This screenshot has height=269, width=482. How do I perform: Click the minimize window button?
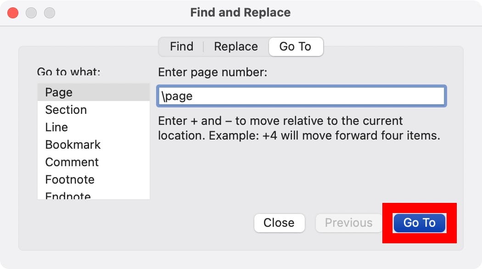(31, 12)
